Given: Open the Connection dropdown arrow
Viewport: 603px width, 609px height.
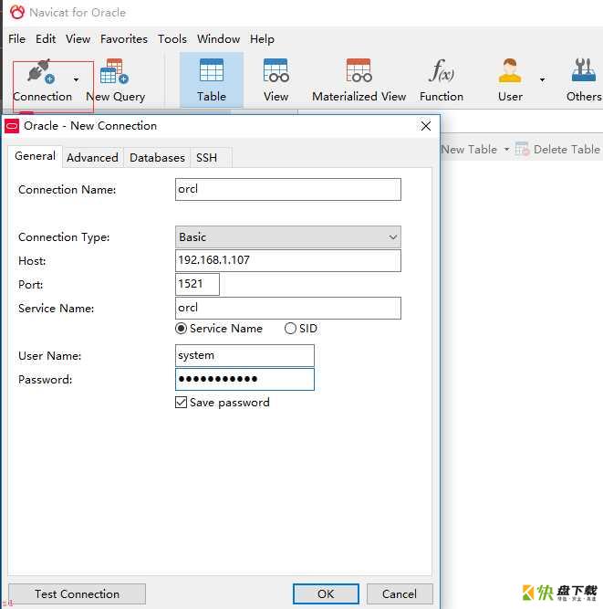Looking at the screenshot, I should coord(76,79).
